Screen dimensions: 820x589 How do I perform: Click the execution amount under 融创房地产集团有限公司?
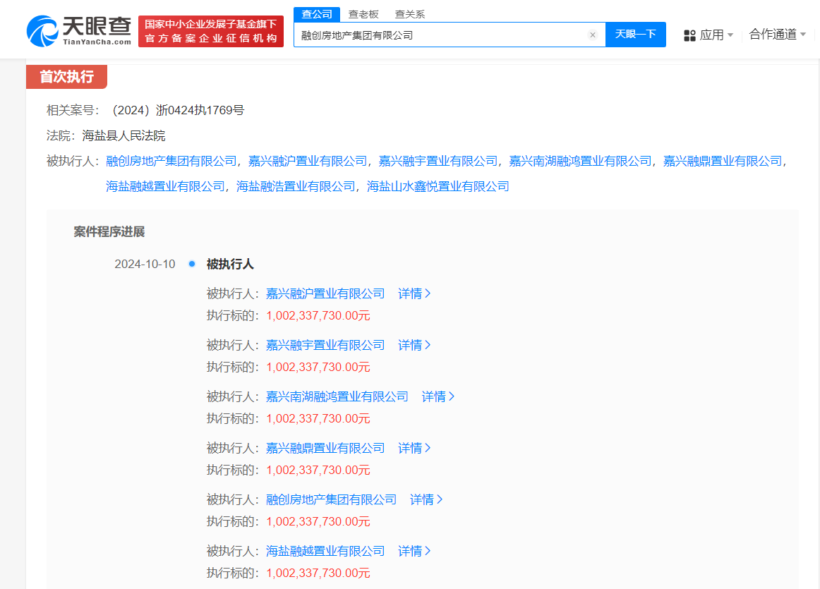318,521
